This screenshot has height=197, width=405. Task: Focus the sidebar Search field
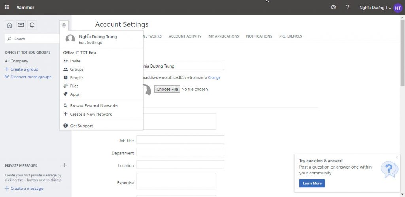[x=32, y=39]
